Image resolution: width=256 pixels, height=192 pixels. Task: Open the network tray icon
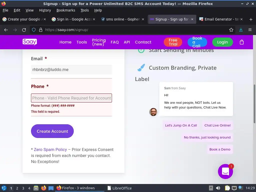[234, 188]
